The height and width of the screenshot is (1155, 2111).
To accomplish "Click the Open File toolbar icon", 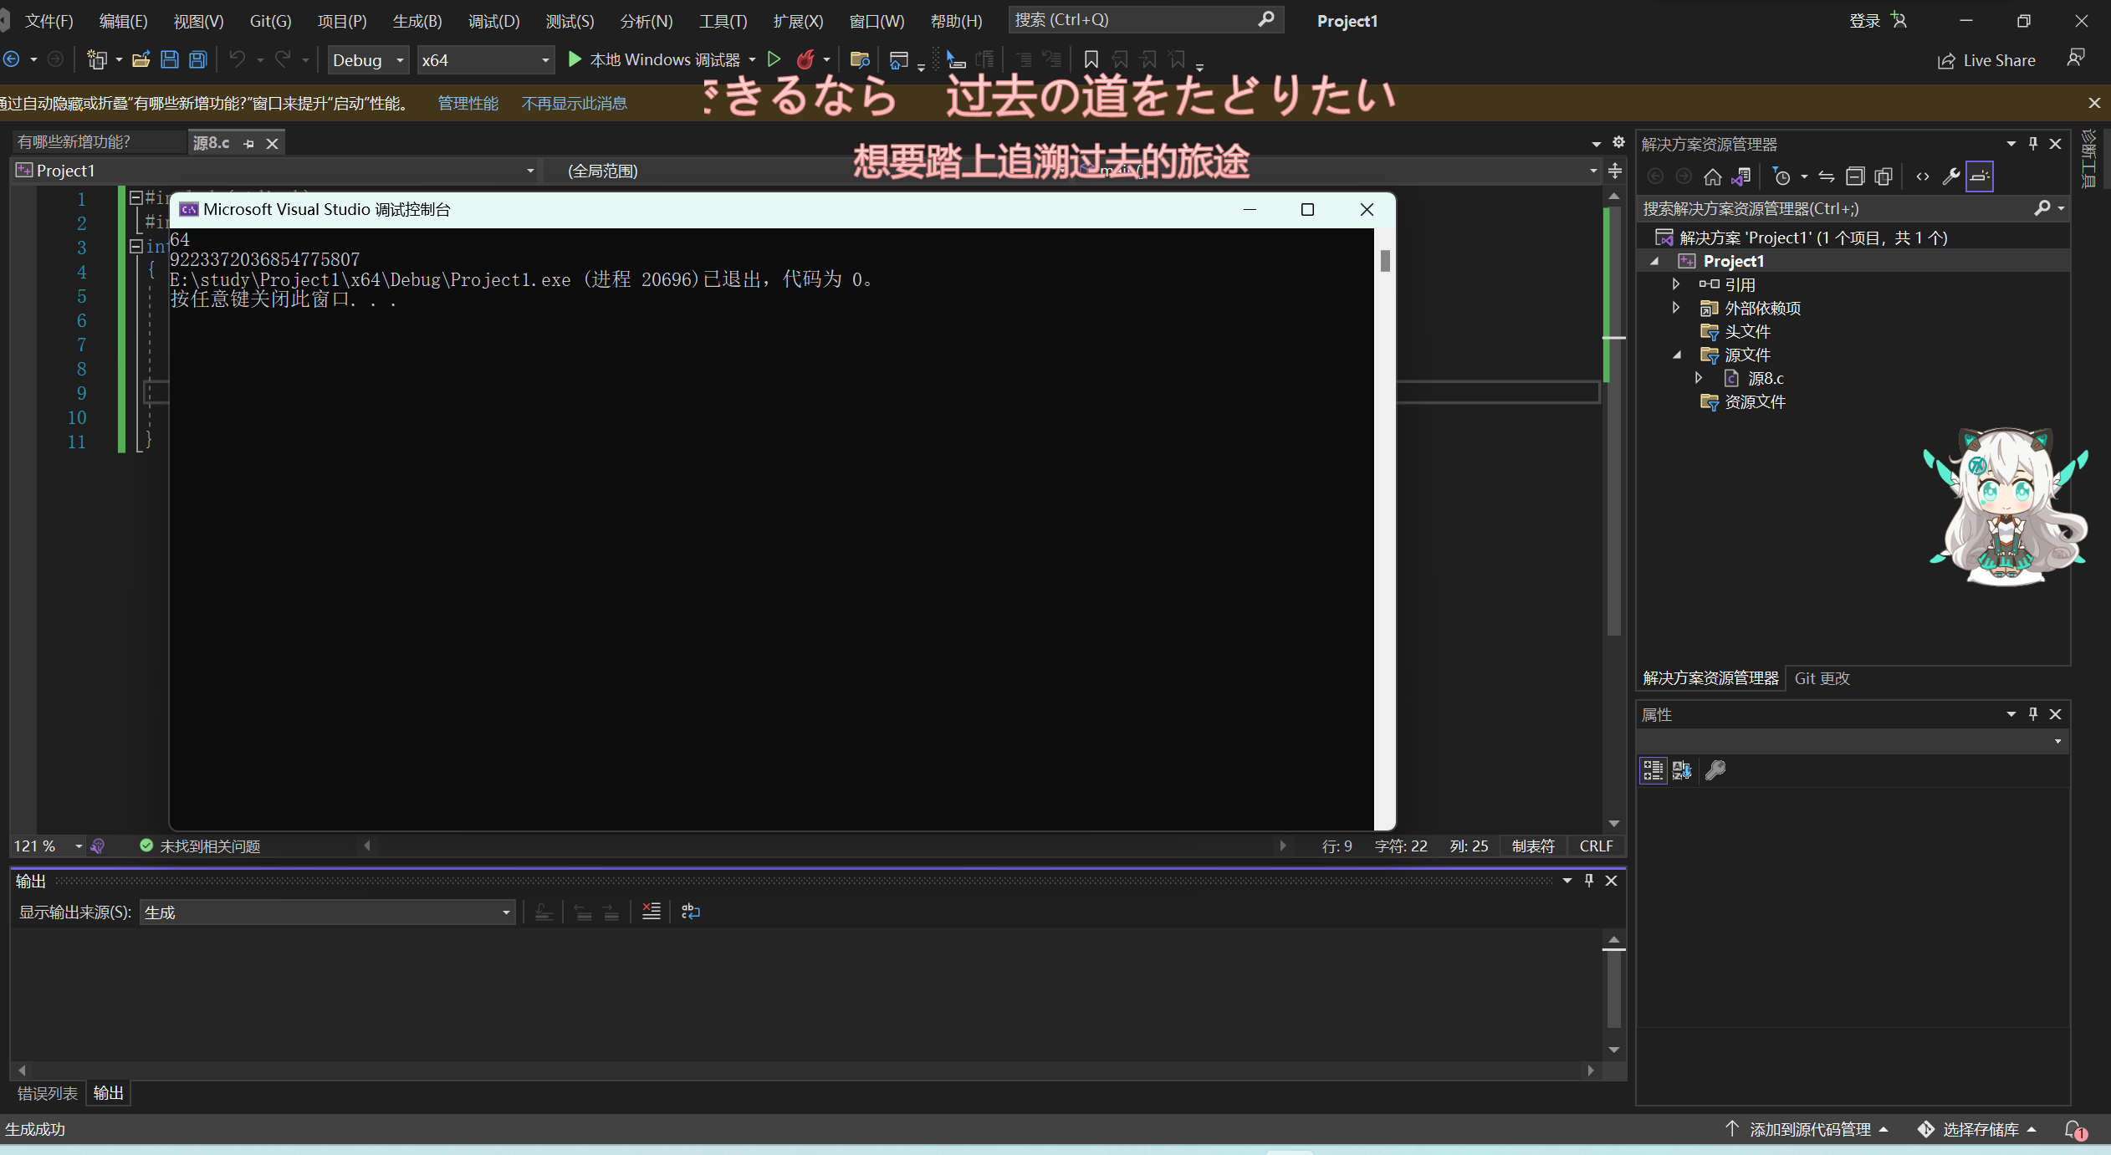I will (141, 59).
